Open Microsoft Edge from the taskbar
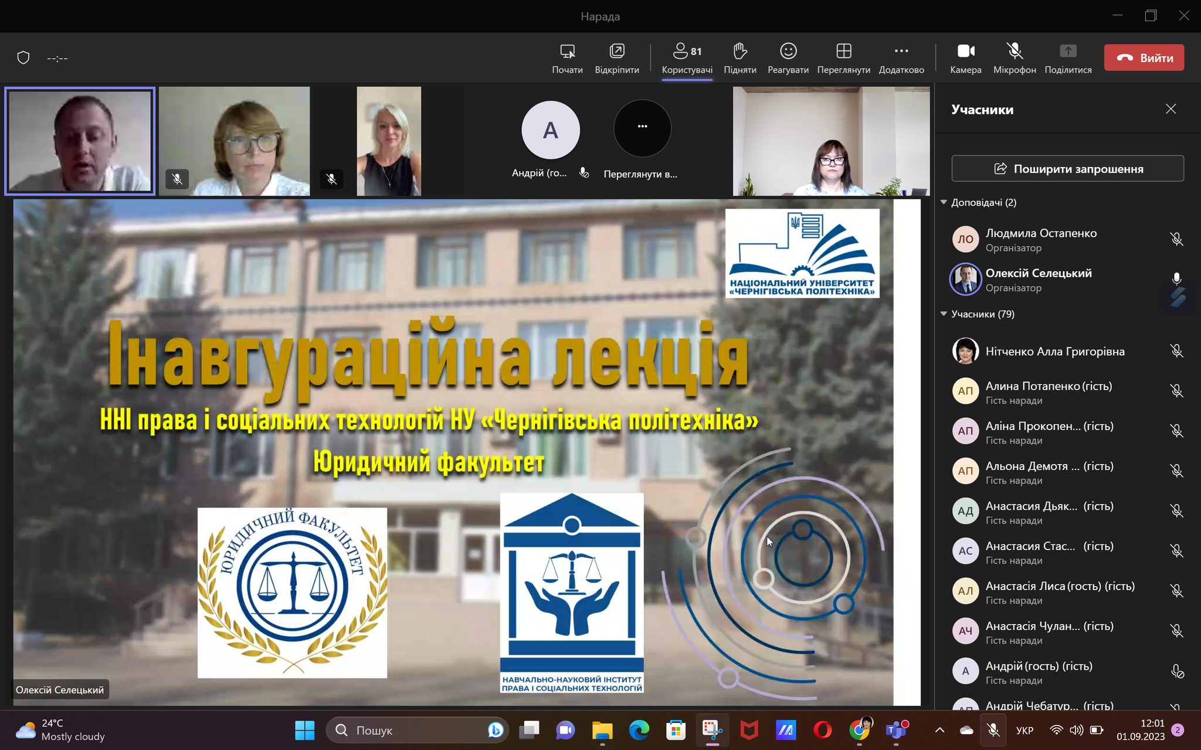 coord(639,730)
